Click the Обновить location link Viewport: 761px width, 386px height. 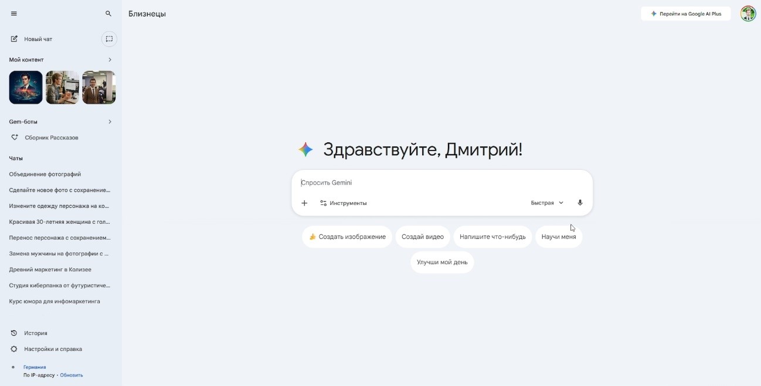tap(72, 375)
